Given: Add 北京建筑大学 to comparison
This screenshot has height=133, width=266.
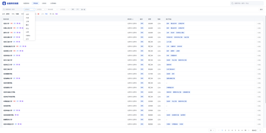Looking at the screenshot, I should tap(259, 87).
